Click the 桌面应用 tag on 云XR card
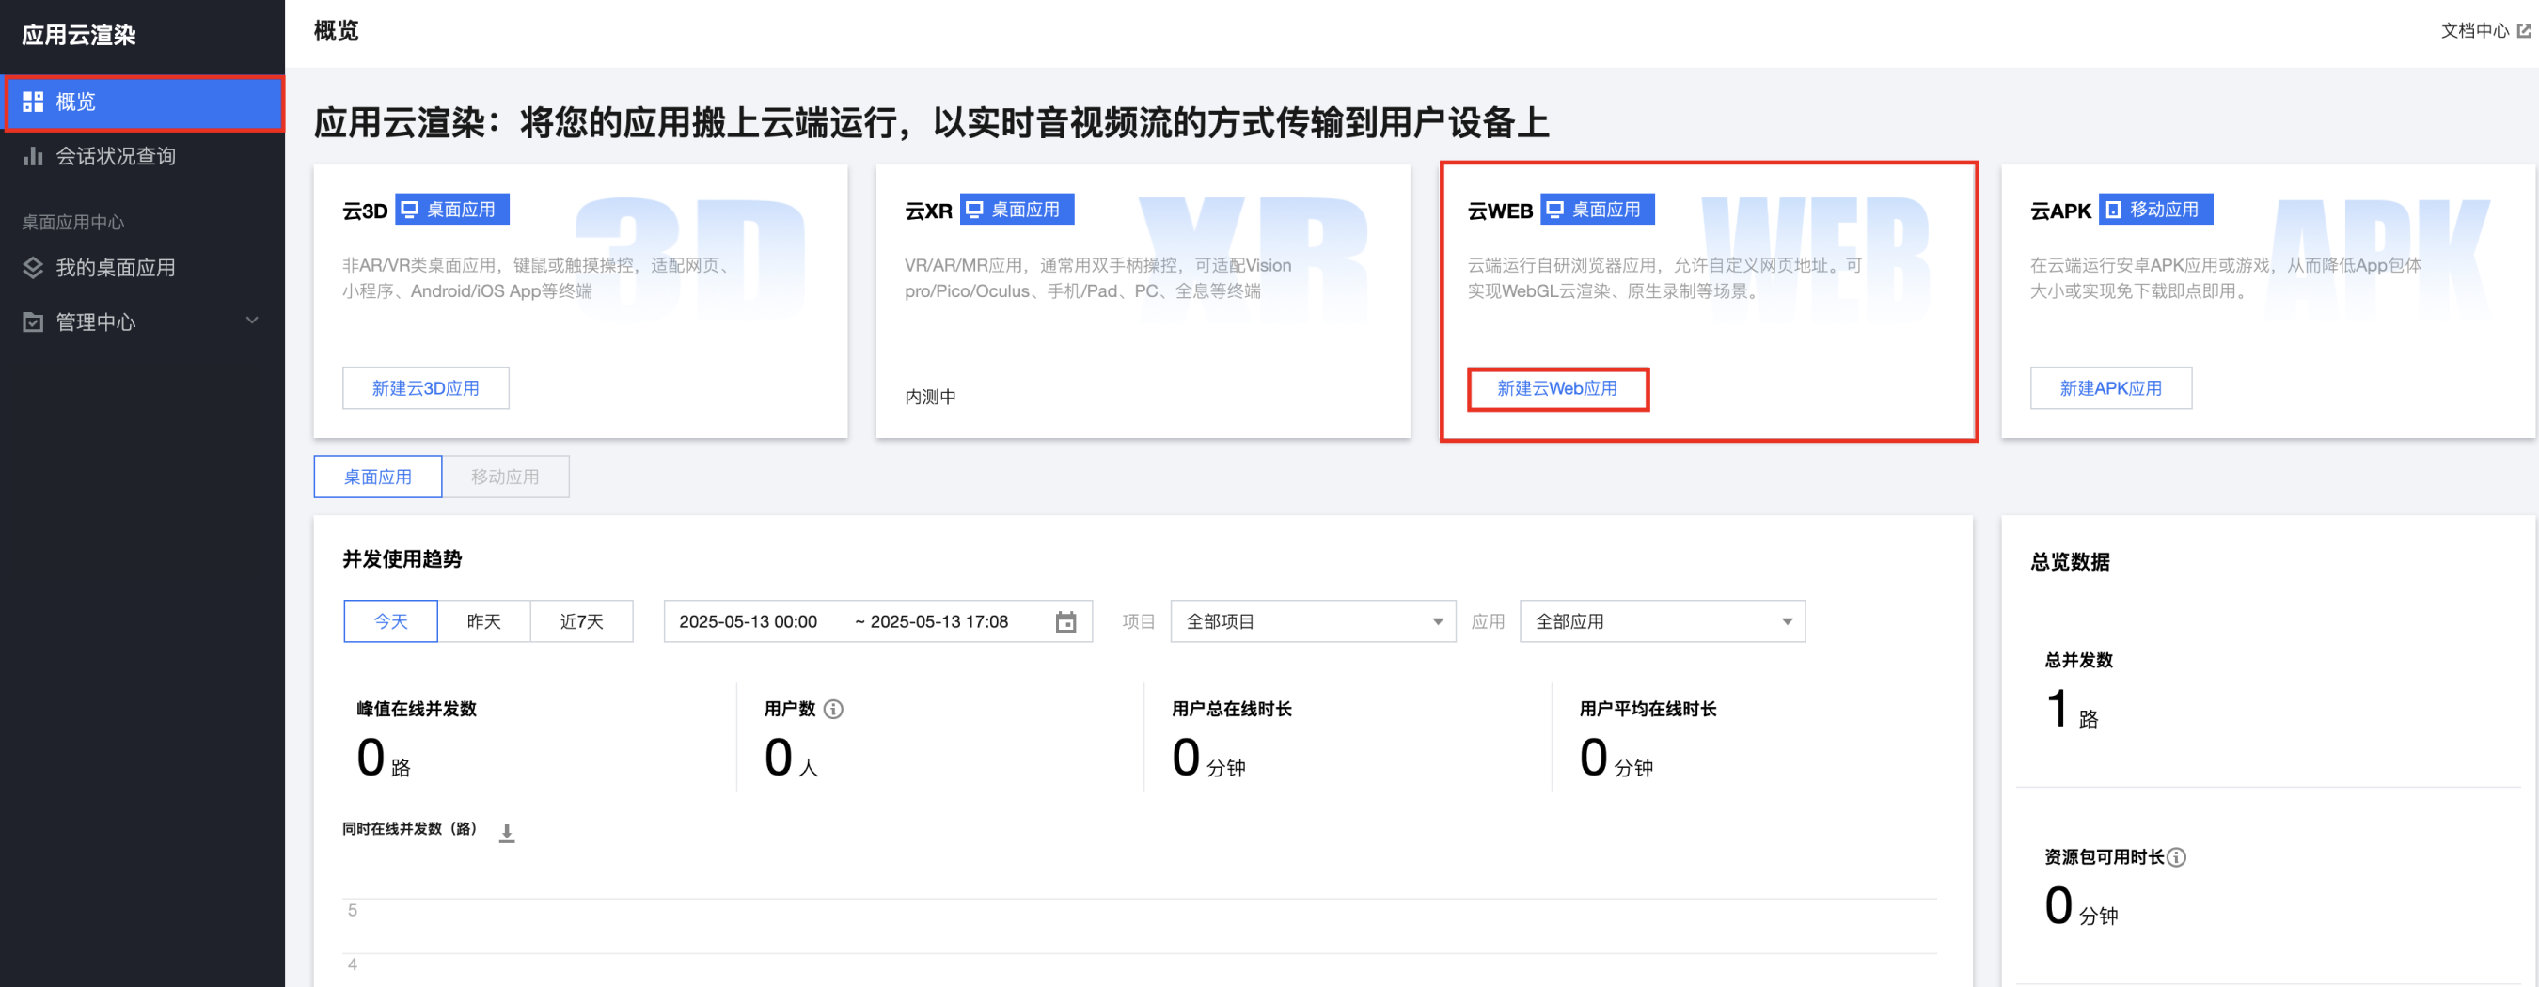The width and height of the screenshot is (2539, 987). (x=1017, y=210)
